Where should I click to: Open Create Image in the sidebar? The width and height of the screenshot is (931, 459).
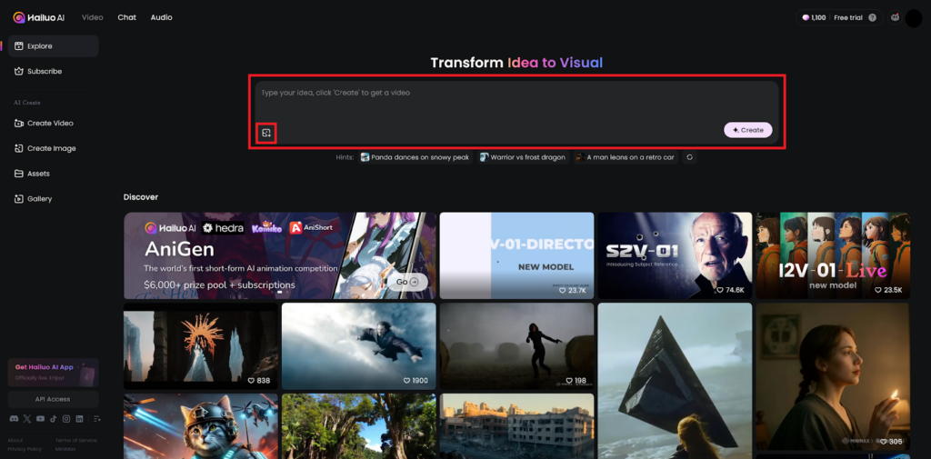pos(54,148)
